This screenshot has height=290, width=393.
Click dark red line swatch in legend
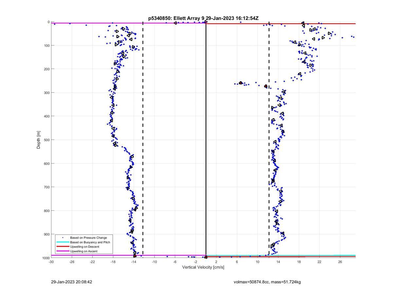pos(63,247)
